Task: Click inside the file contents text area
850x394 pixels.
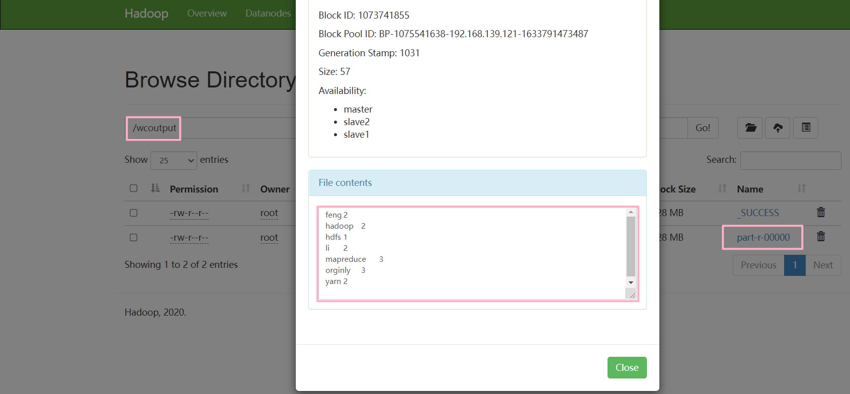Action: (x=473, y=253)
